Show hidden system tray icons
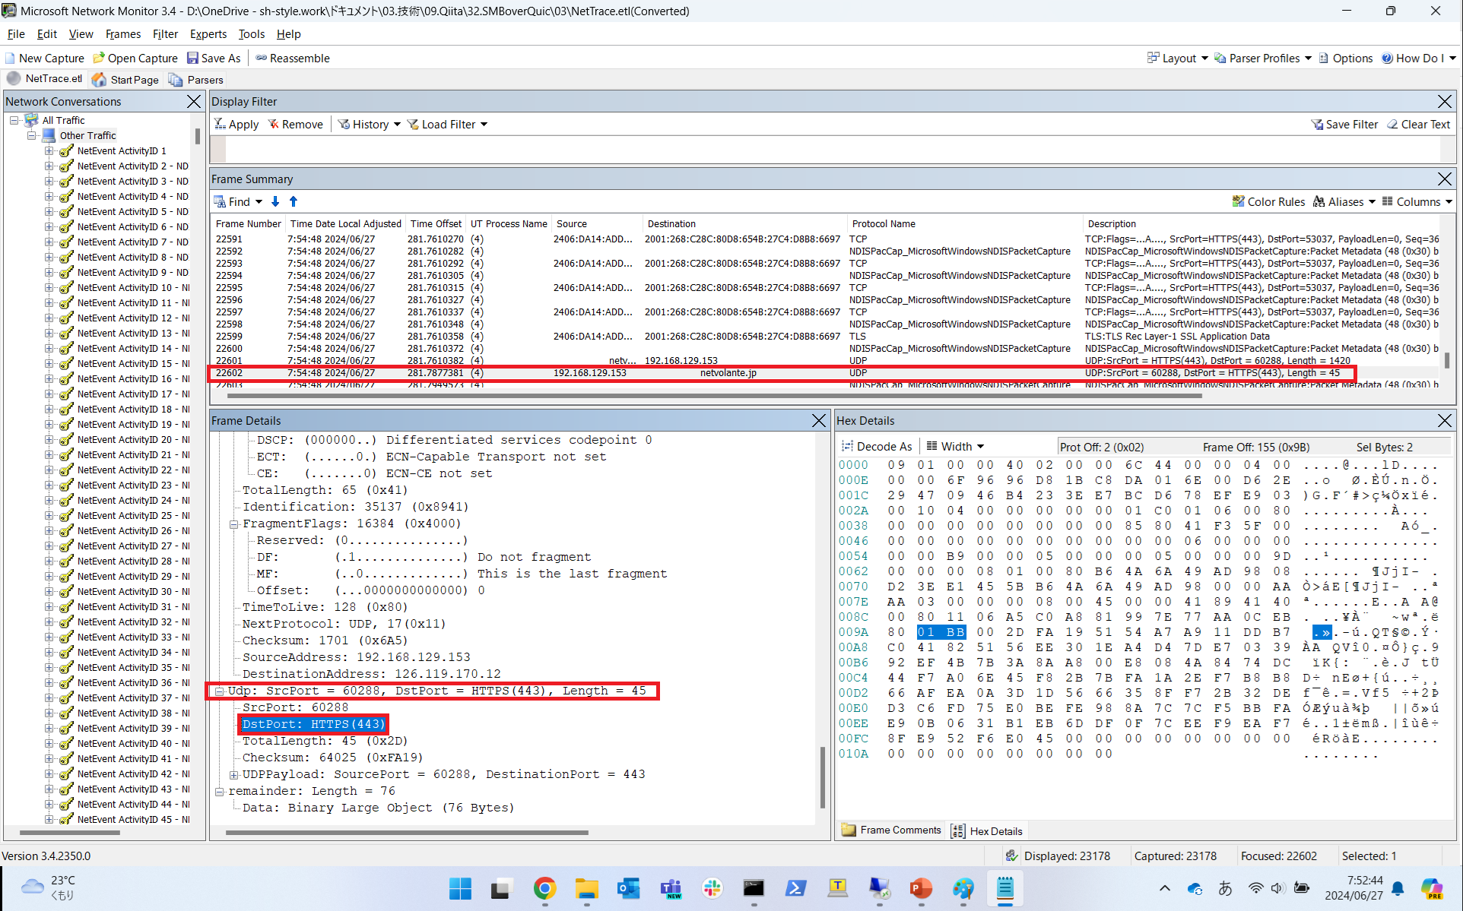 tap(1164, 887)
